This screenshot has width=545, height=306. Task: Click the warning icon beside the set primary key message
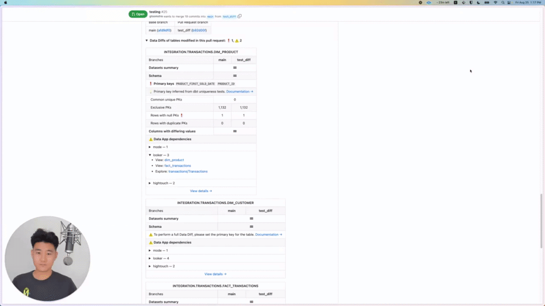tap(151, 234)
